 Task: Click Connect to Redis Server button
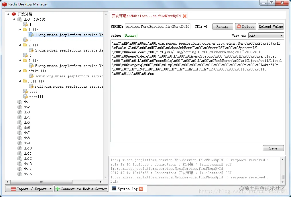pos(81,189)
